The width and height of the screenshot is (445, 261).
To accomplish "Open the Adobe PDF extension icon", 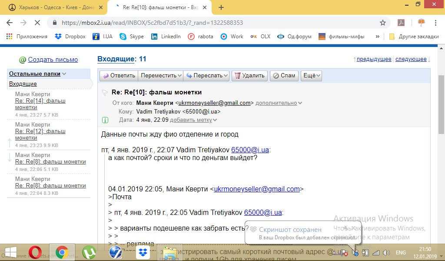I will tap(401, 23).
